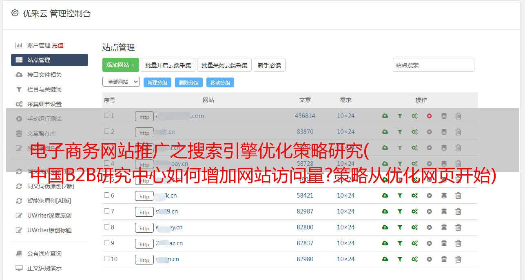Run row 2 with its play icon
Screen dimensions: 525x280
point(429,132)
